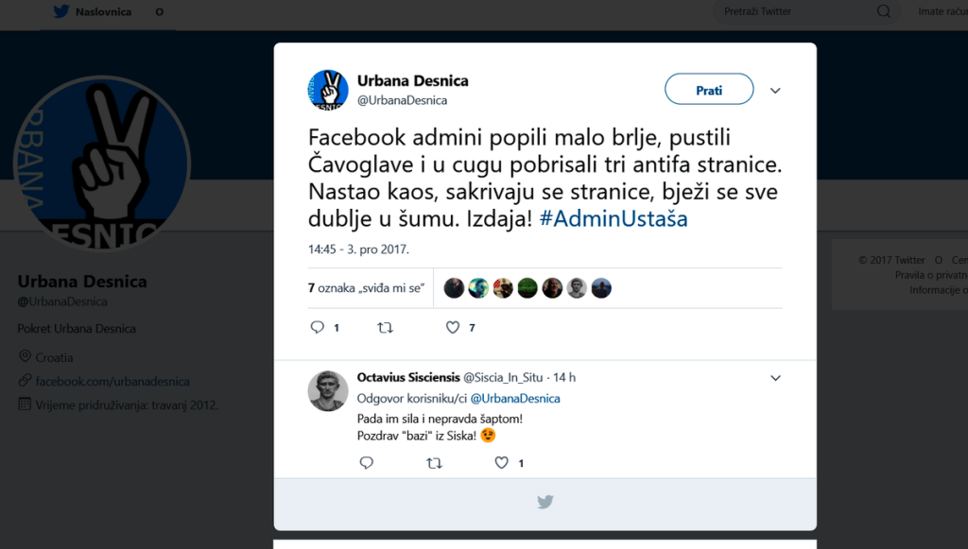Expand the main tweet's options chevron

point(775,91)
